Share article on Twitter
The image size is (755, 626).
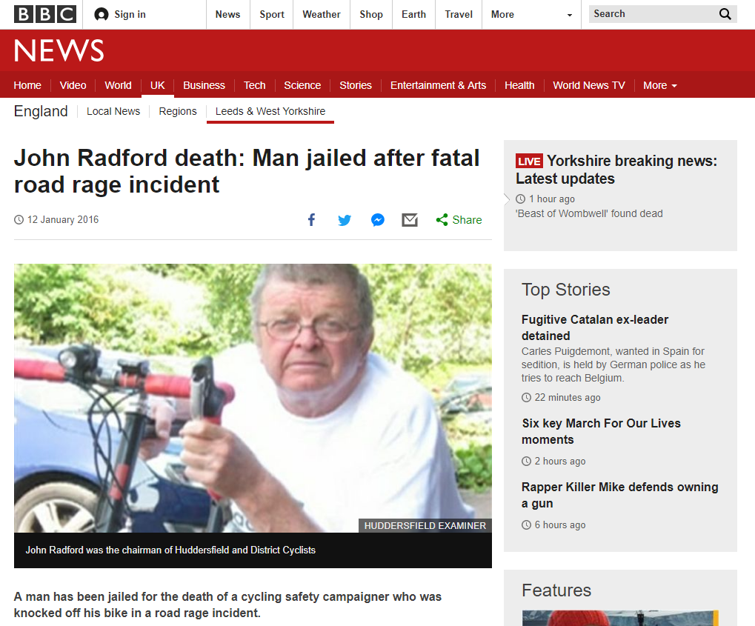click(345, 220)
